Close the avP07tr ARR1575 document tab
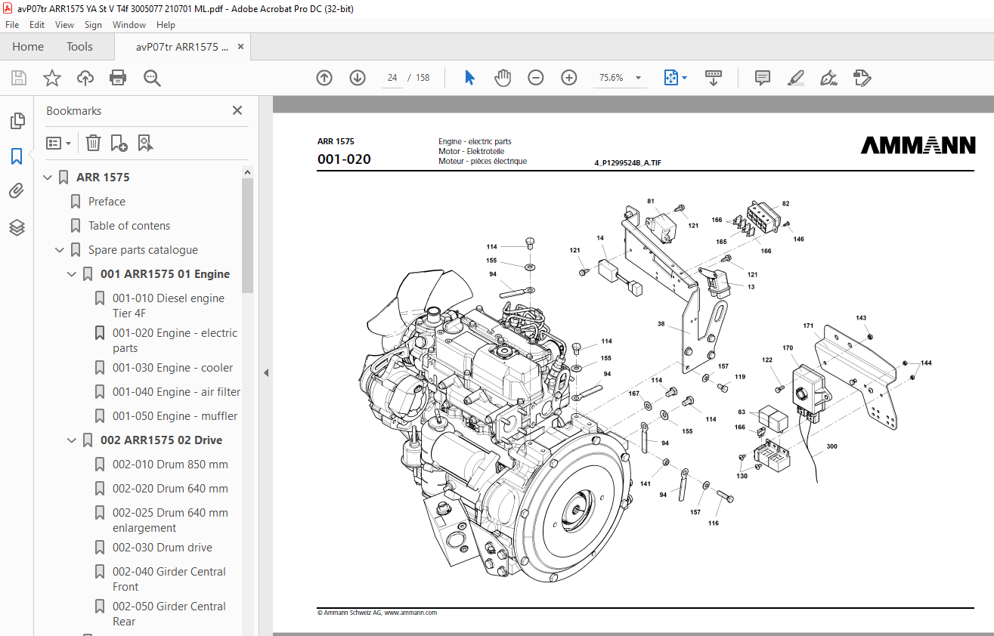 pyautogui.click(x=241, y=46)
